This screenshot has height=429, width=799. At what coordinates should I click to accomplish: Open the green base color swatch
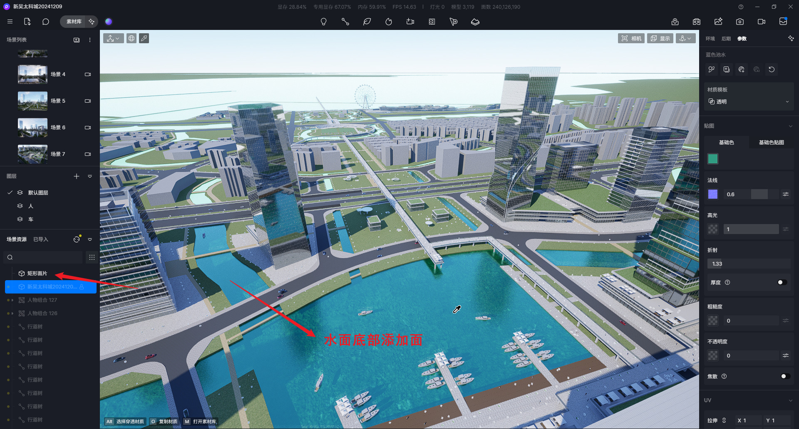point(713,159)
